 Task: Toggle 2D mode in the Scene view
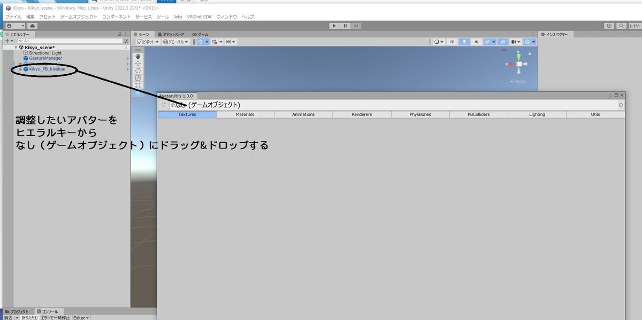[451, 42]
